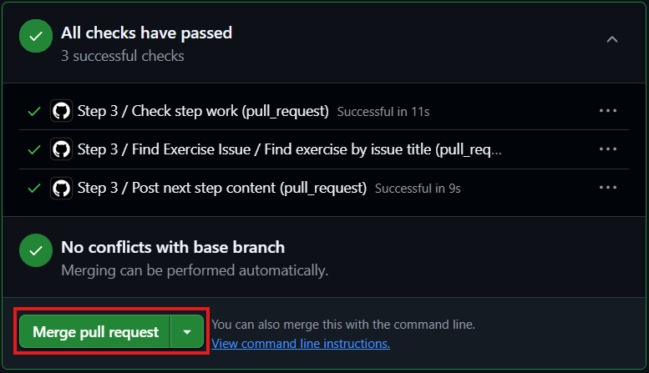Open the "Step 3 / Check step work" check details
The height and width of the screenshot is (373, 649).
203,110
